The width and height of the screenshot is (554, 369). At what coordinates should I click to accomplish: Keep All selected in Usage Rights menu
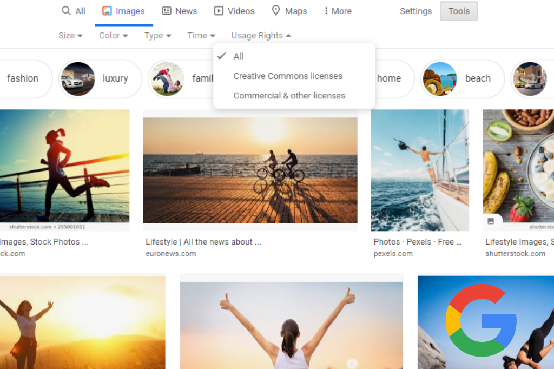click(238, 56)
